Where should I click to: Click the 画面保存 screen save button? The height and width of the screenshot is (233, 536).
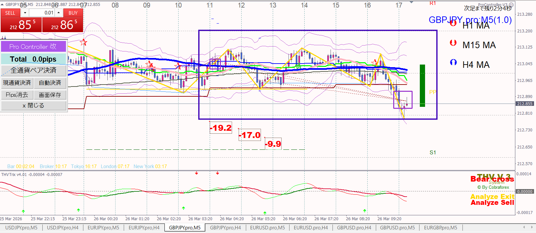pos(50,95)
